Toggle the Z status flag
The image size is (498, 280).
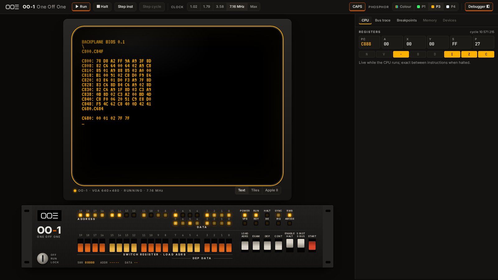469,54
